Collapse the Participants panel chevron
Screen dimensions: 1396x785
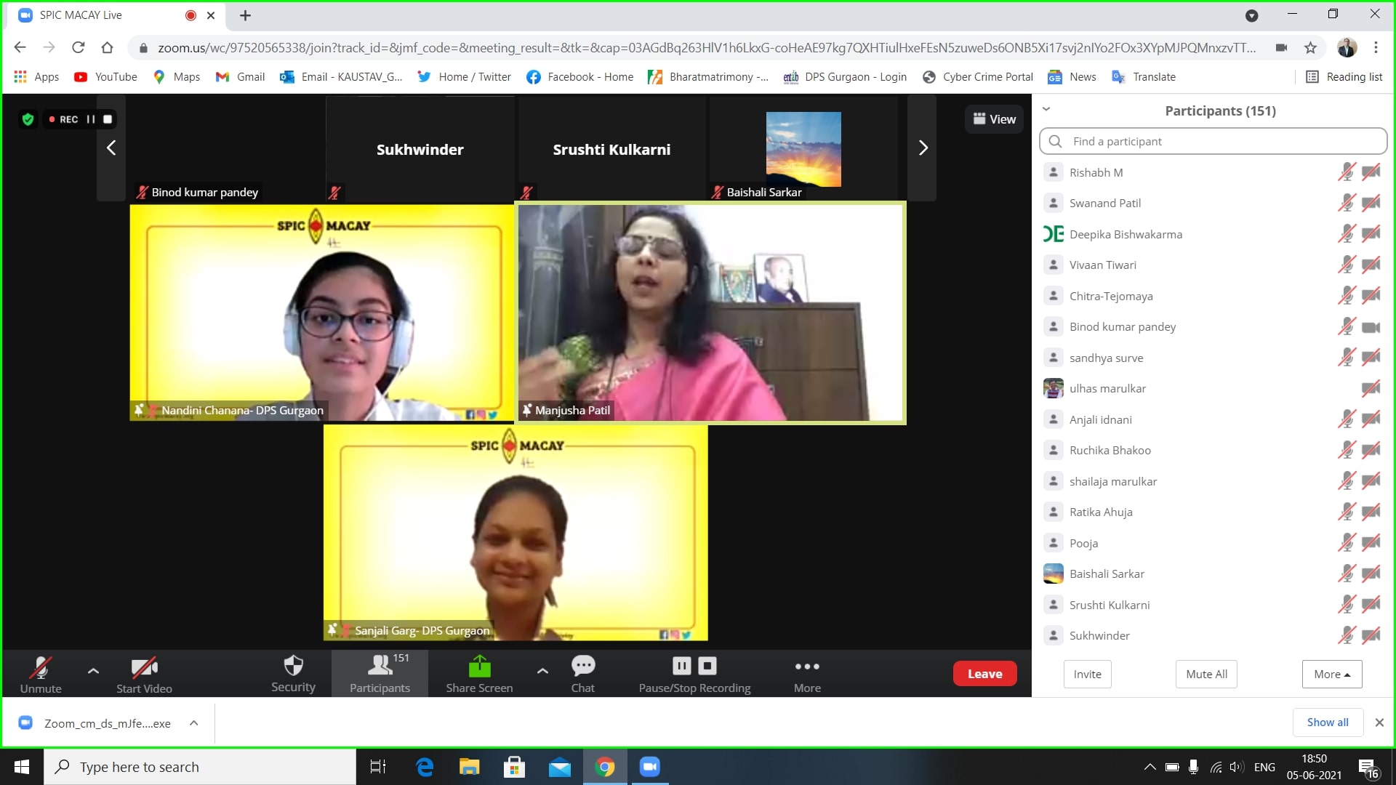tap(1046, 110)
